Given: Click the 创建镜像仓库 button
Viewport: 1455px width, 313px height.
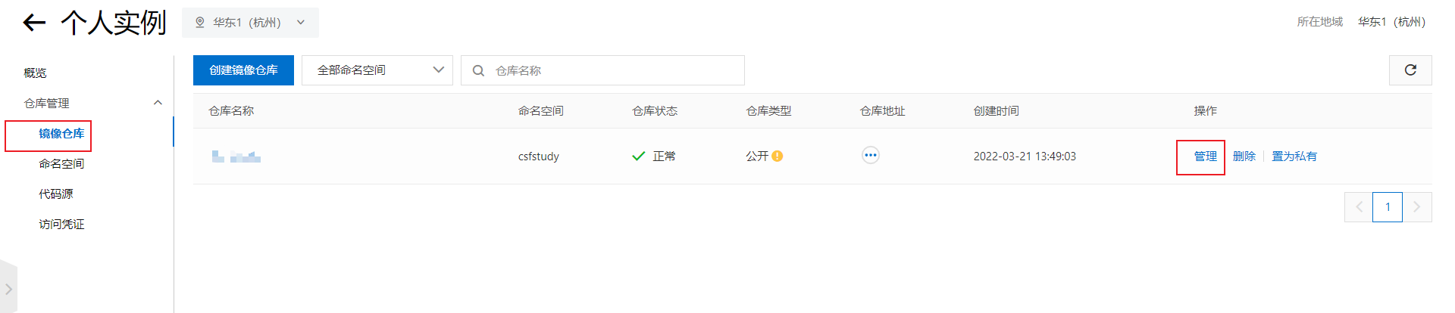Looking at the screenshot, I should (243, 70).
